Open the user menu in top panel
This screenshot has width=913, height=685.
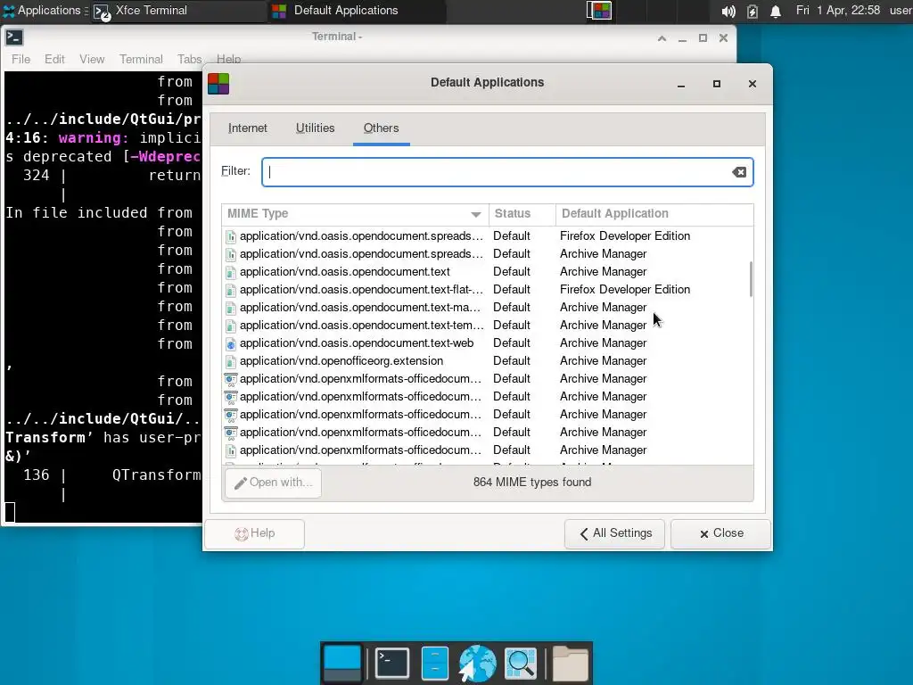pos(901,11)
